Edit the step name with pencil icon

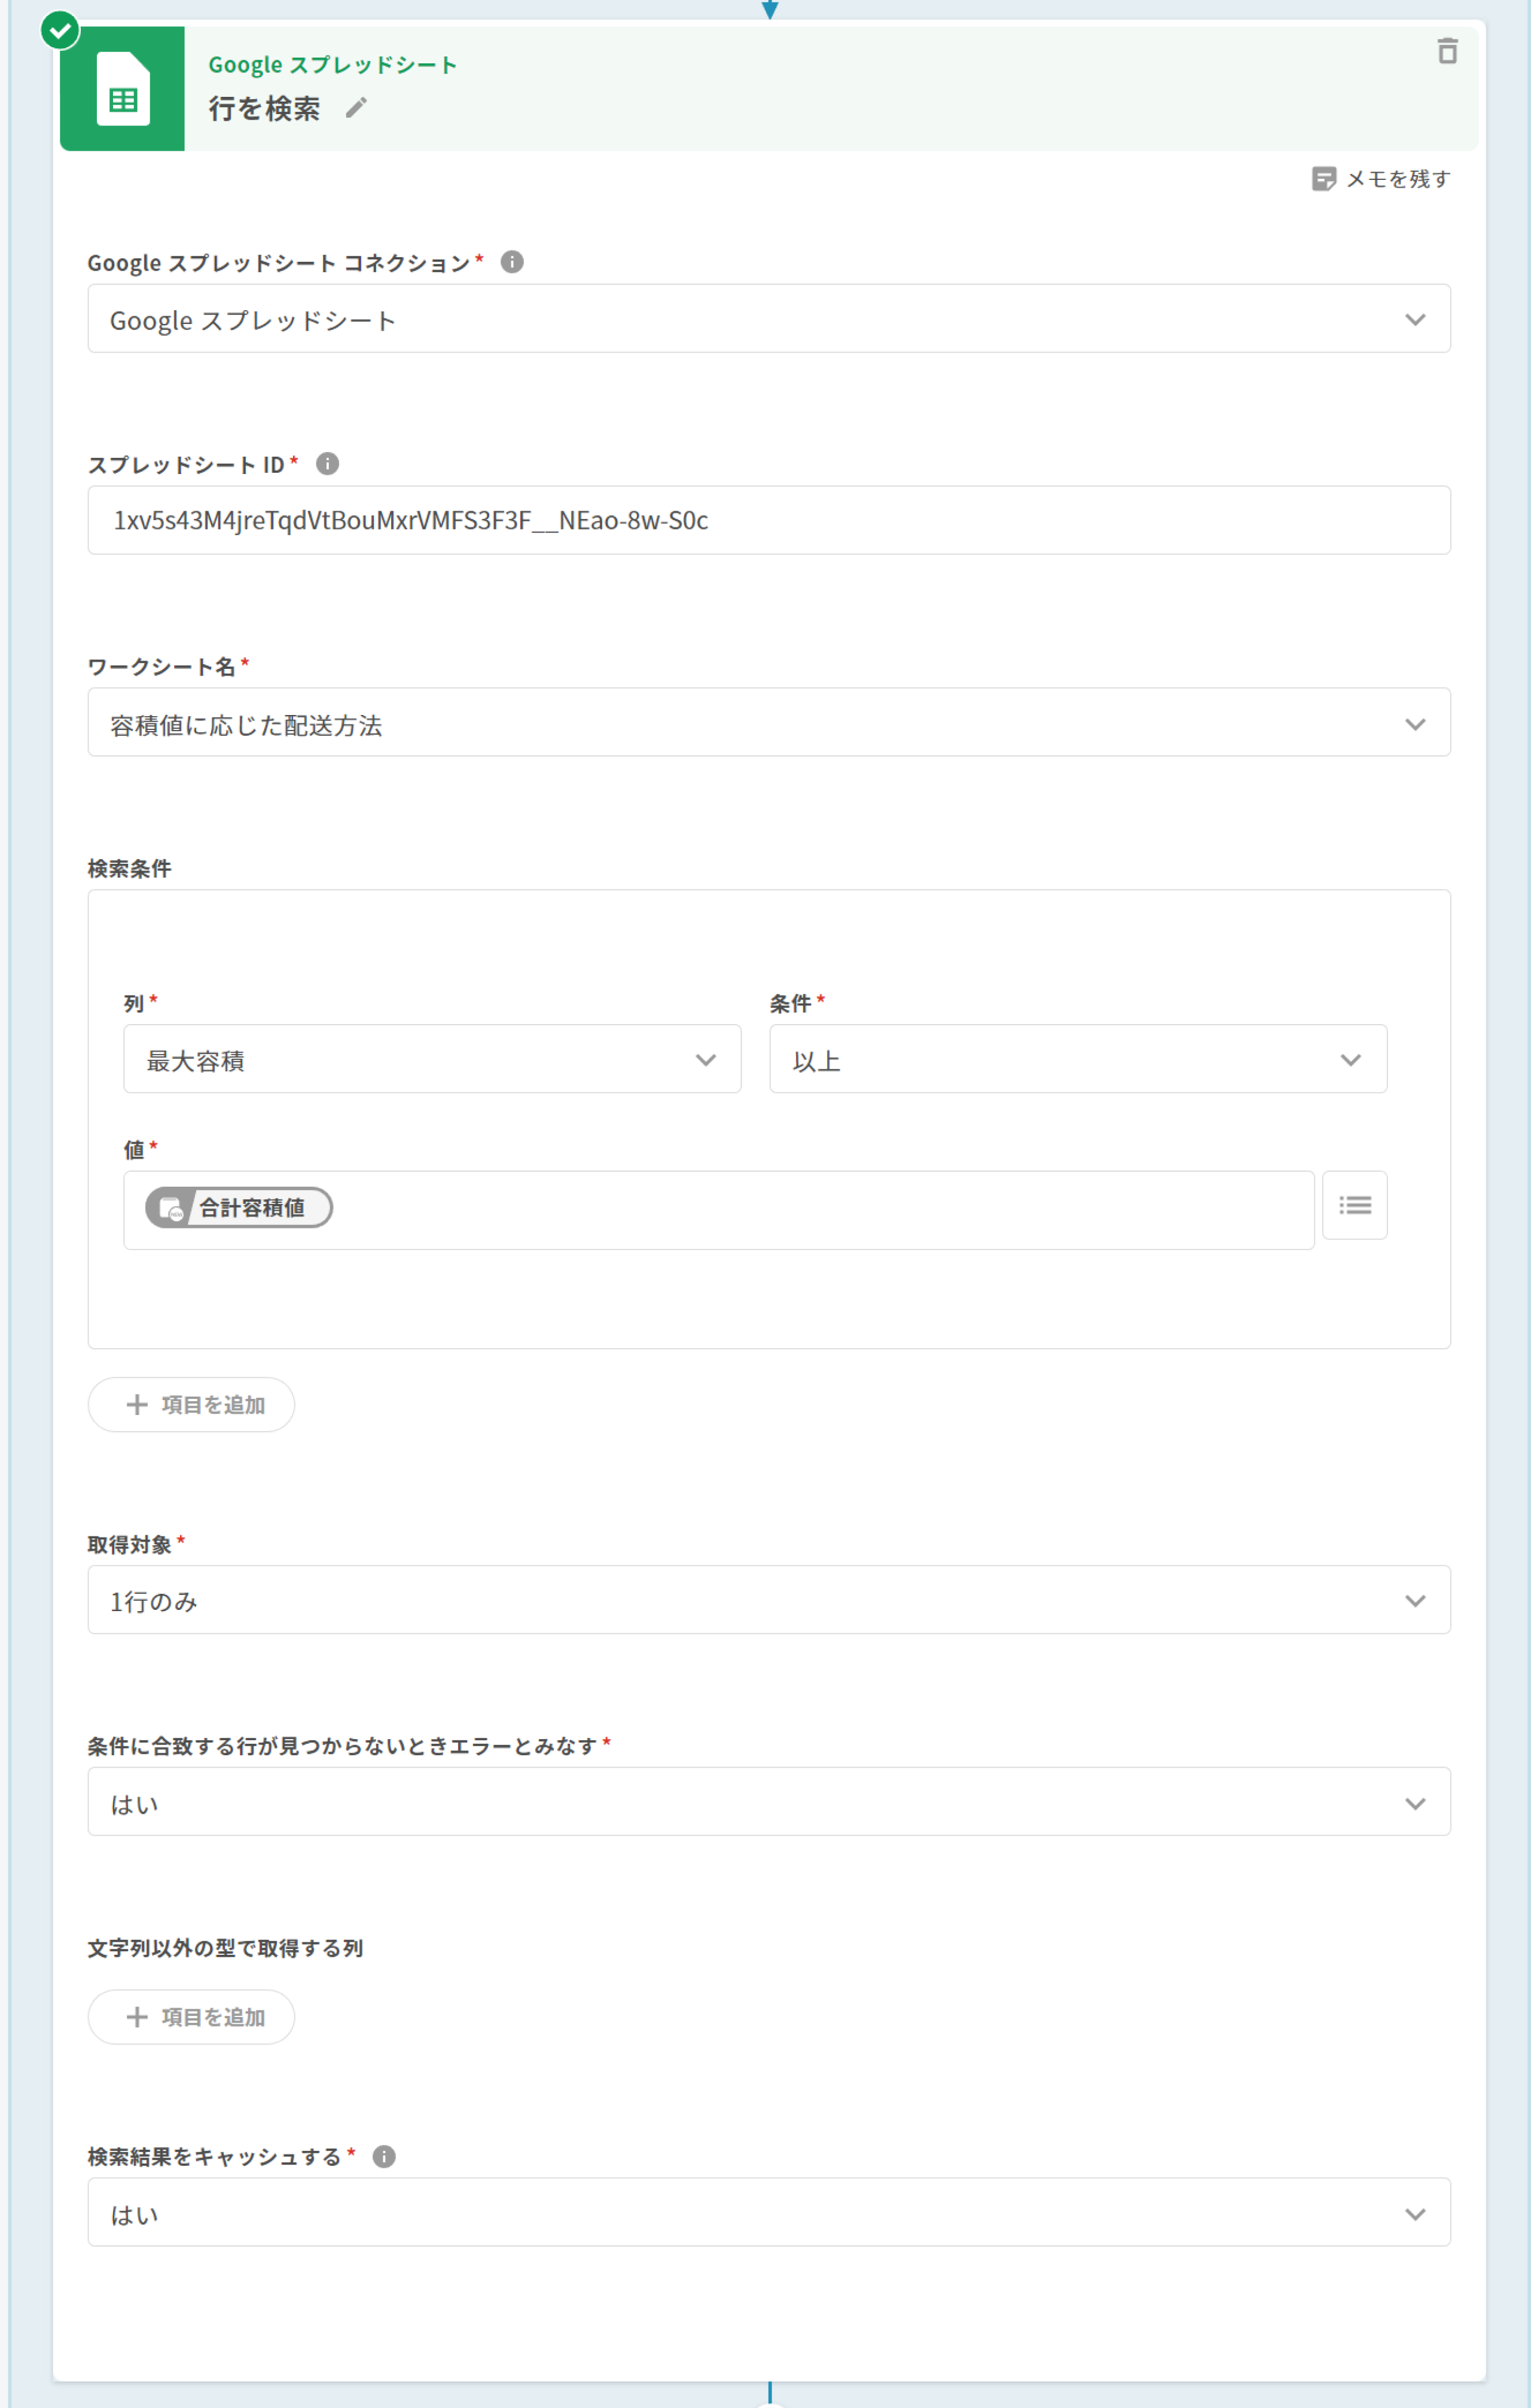(356, 107)
